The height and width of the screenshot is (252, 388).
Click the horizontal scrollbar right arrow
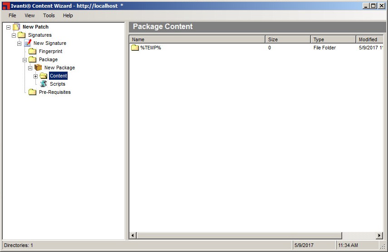(380, 236)
